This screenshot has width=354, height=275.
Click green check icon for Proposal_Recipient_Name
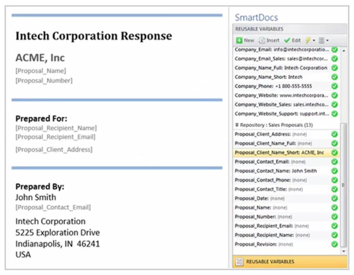click(x=335, y=235)
